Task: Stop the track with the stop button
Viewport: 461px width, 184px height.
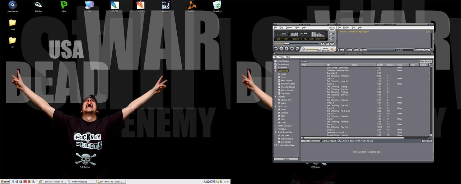Action: (x=292, y=48)
